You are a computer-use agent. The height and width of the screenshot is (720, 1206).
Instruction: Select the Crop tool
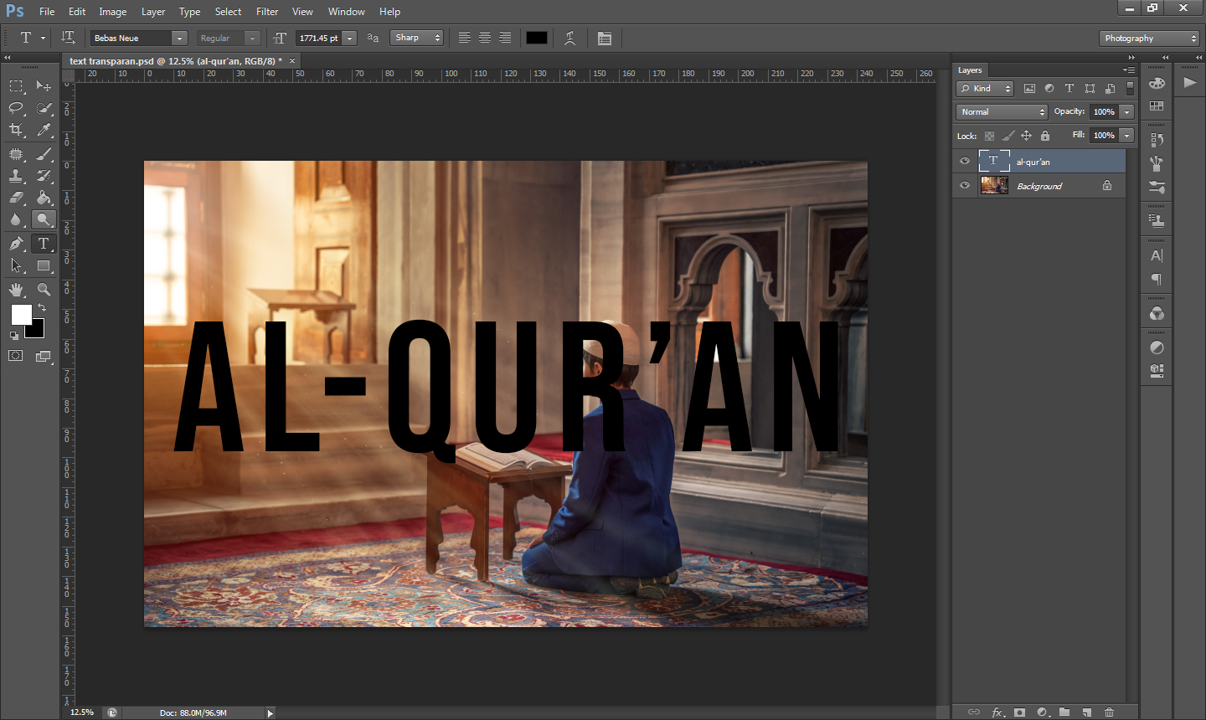coord(16,130)
